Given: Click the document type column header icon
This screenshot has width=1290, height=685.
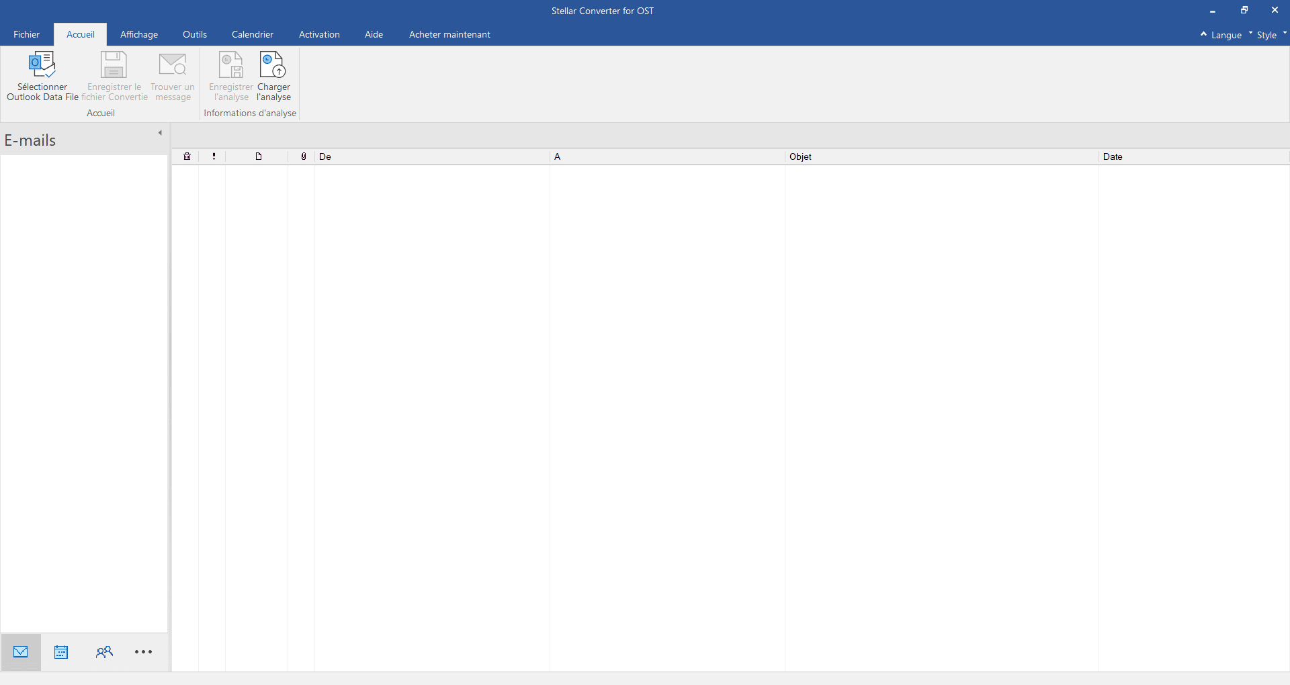Looking at the screenshot, I should tap(258, 156).
